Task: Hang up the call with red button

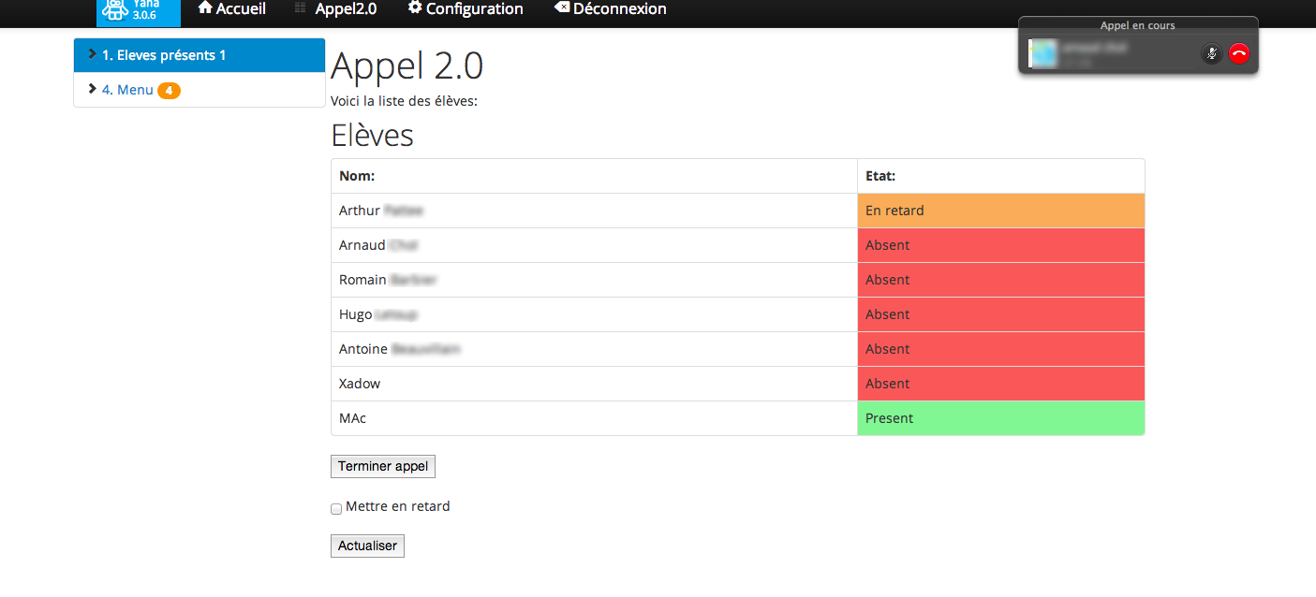Action: (x=1239, y=54)
